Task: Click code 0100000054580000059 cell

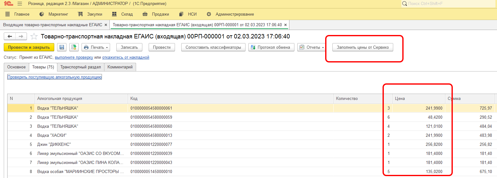Action: (x=230, y=117)
